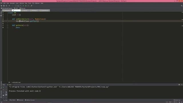Image resolution: width=183 pixels, height=103 pixels.
Task: Click the Open folder toolbar icon
Action: [1, 6]
